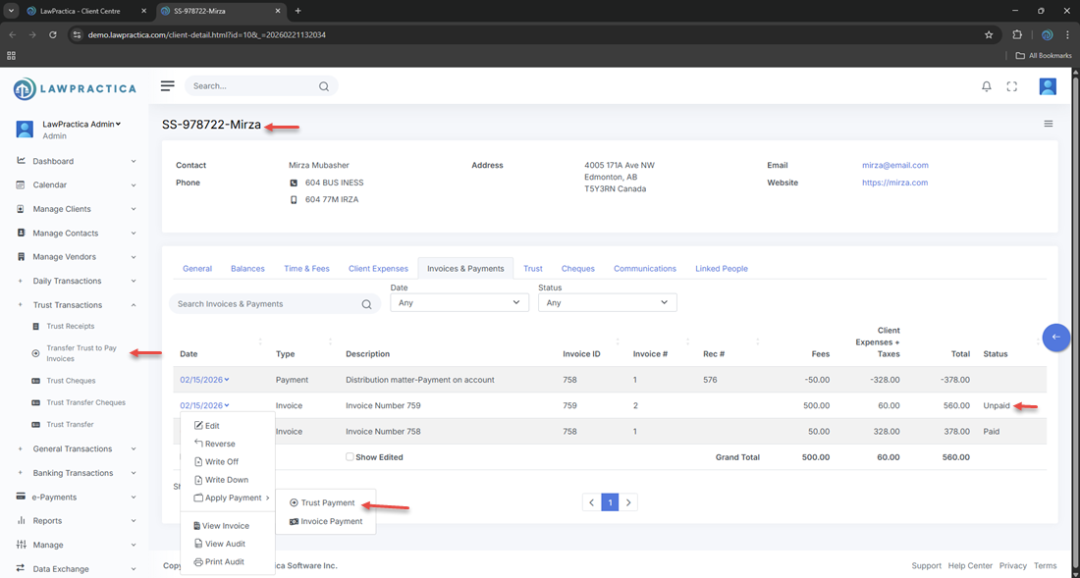Select Trust Payment from the submenu
This screenshot has height=578, width=1080.
click(x=327, y=503)
